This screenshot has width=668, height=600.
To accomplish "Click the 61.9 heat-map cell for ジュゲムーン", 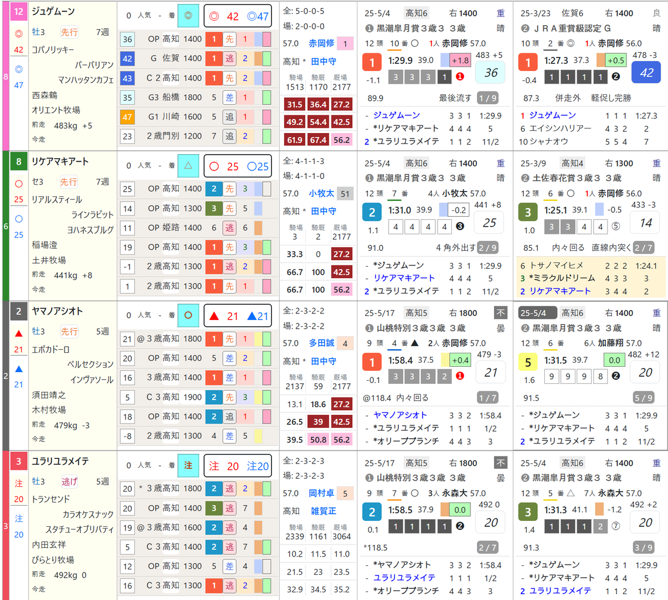I will coord(294,140).
